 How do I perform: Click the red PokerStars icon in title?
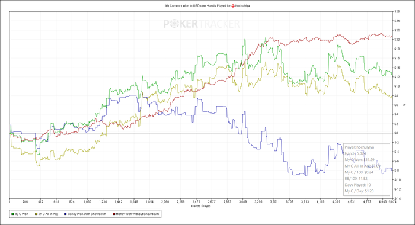pyautogui.click(x=233, y=5)
